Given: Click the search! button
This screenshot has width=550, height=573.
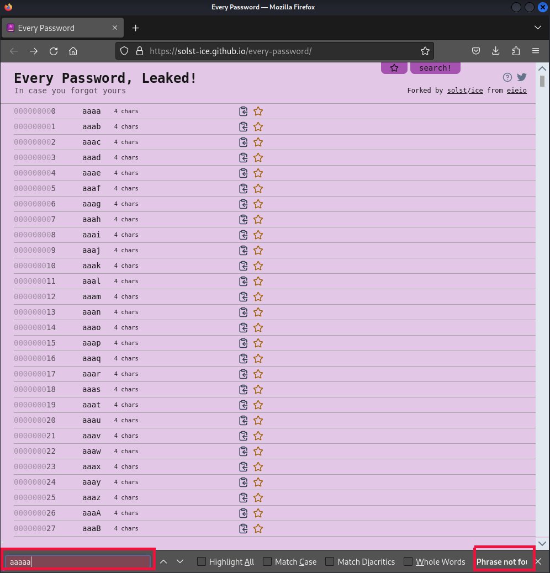Looking at the screenshot, I should tap(435, 68).
